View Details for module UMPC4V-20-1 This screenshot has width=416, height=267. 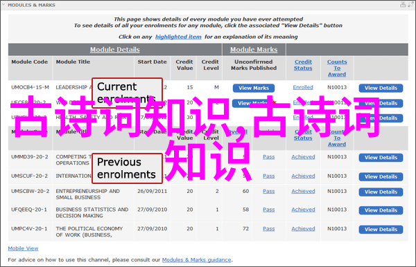(381, 230)
